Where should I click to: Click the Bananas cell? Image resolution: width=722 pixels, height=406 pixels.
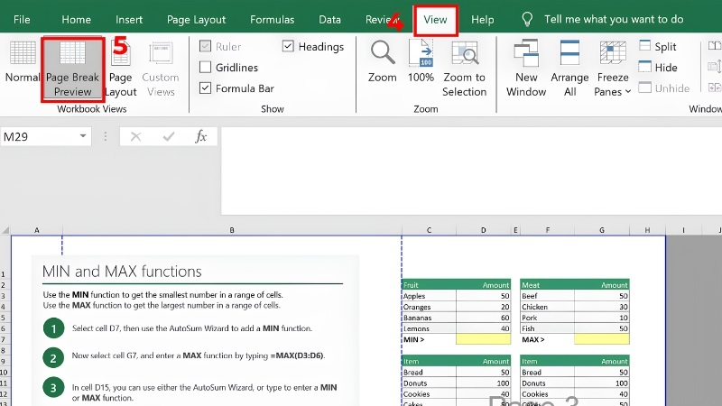coord(429,318)
